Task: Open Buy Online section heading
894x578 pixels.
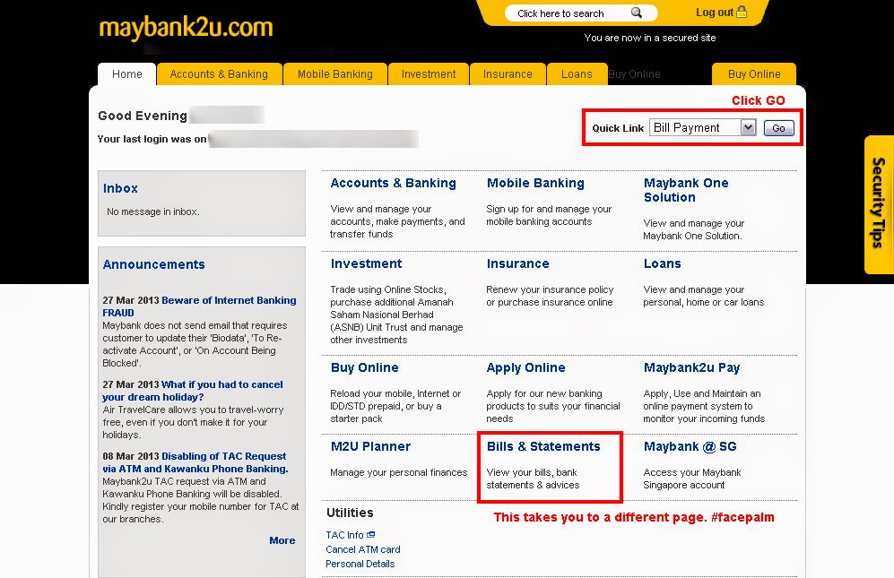Action: pos(364,367)
